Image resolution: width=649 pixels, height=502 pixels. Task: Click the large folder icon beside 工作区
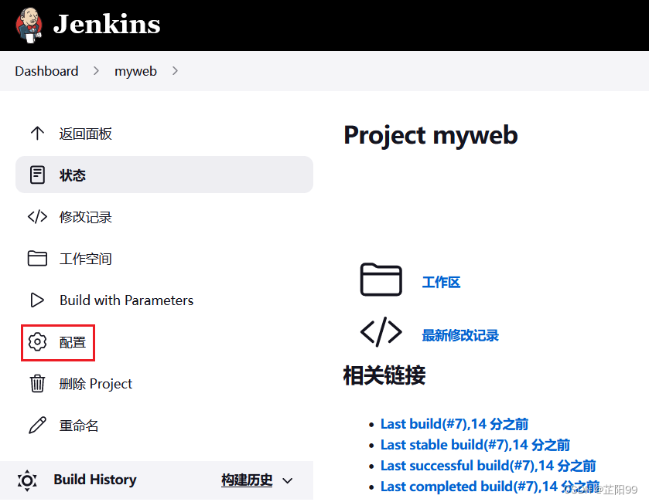381,280
